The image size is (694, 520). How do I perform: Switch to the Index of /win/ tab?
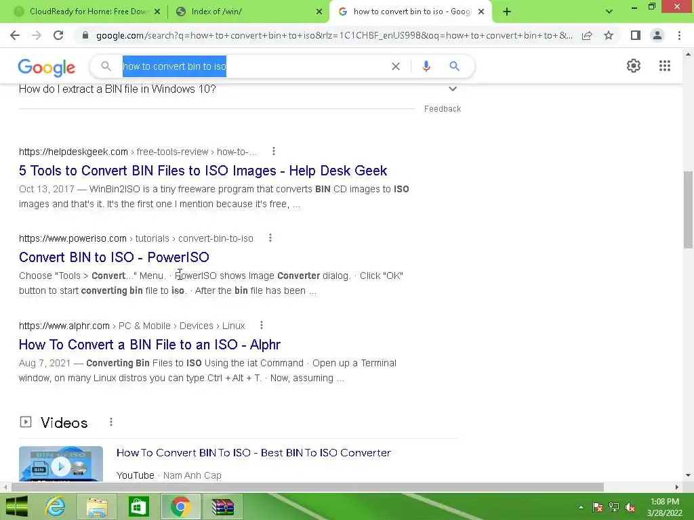[x=248, y=12]
